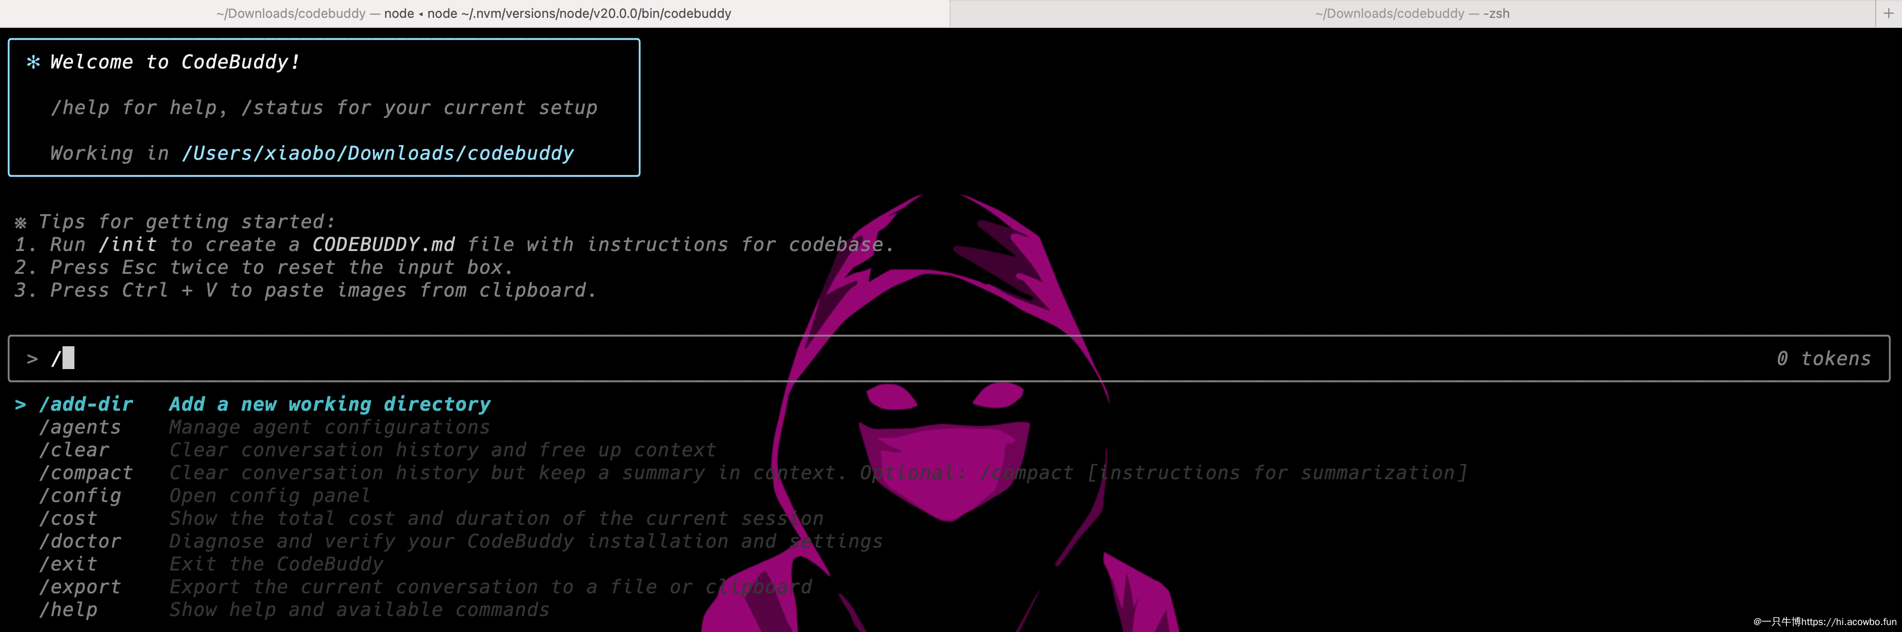Choose the /agents command entry

pos(80,427)
